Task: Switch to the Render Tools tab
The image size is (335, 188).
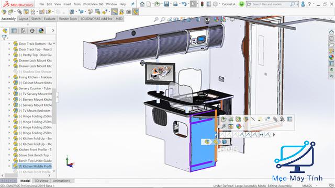Action: pyautogui.click(x=68, y=19)
